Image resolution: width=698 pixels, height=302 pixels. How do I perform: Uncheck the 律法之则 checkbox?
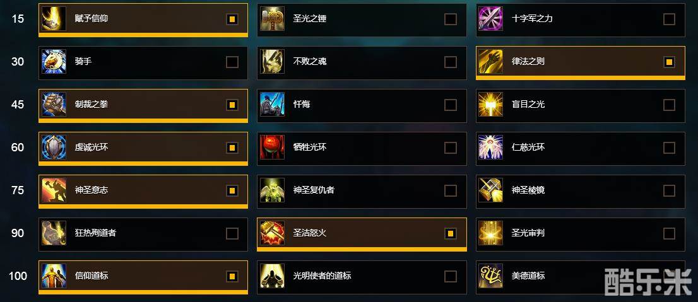(x=669, y=62)
